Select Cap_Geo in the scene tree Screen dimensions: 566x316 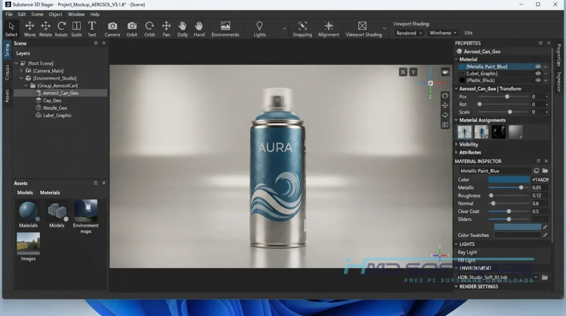(x=52, y=101)
